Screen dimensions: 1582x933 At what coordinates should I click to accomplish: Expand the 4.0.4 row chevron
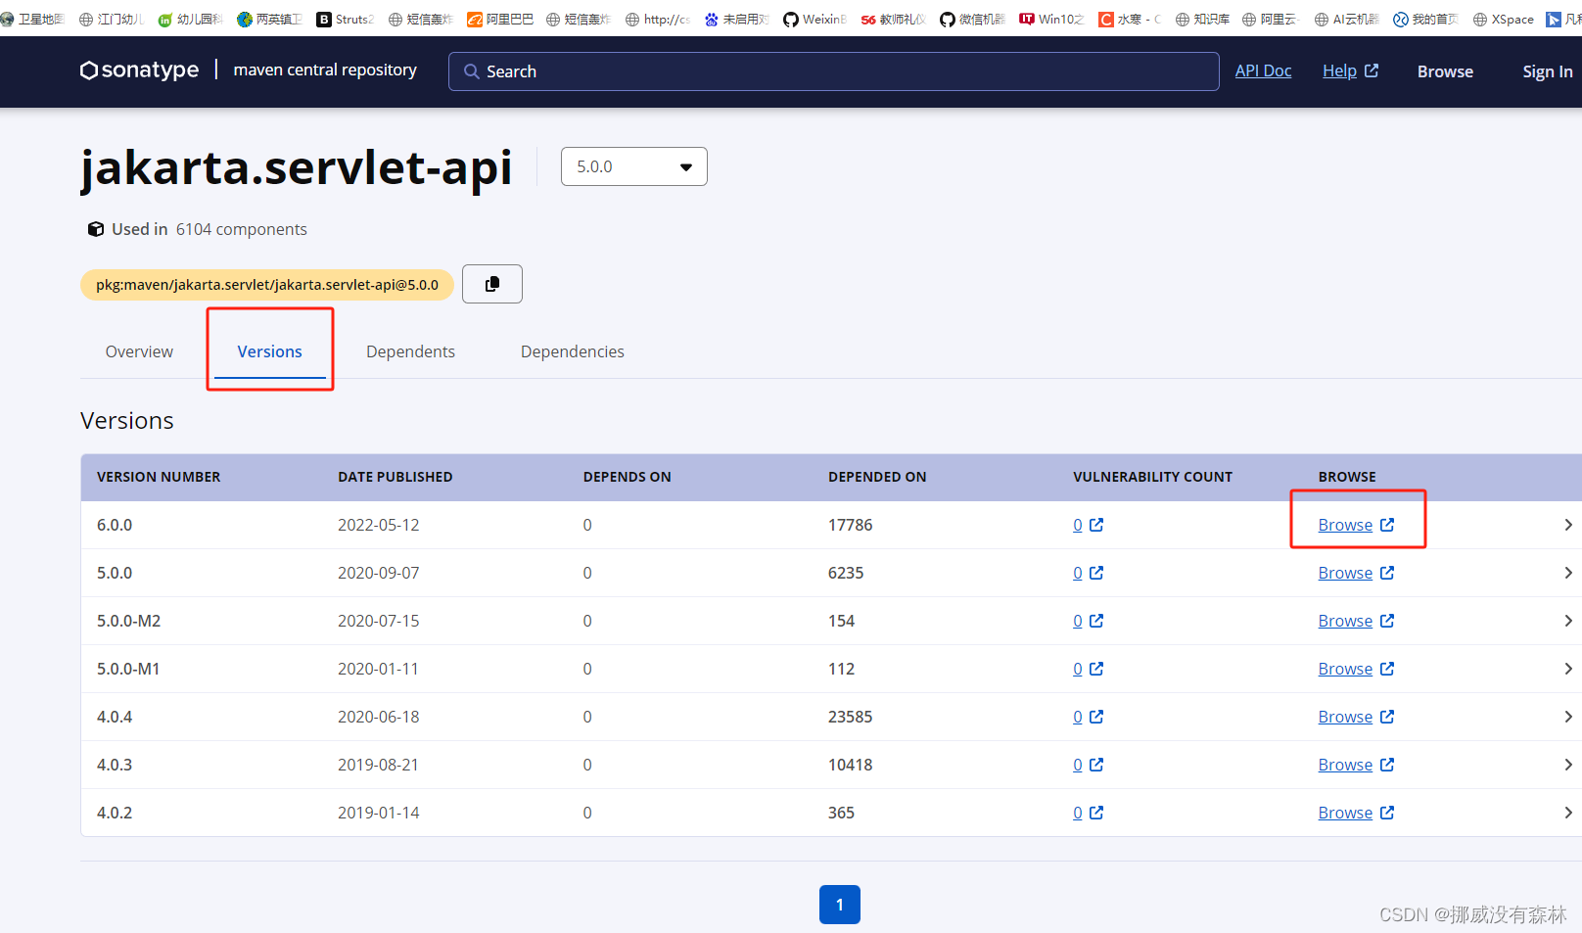pos(1568,717)
